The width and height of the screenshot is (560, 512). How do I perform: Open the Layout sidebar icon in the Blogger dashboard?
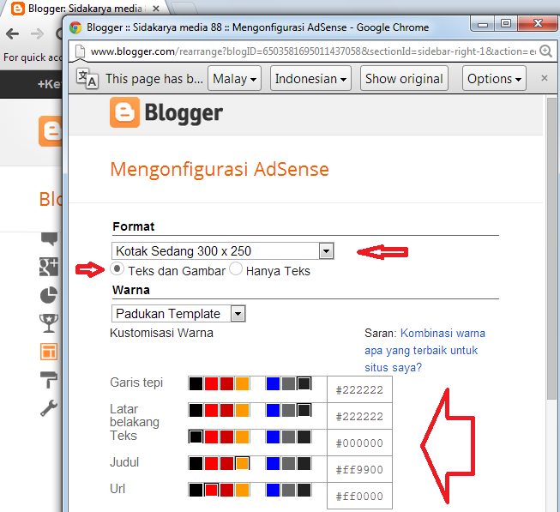pyautogui.click(x=49, y=352)
